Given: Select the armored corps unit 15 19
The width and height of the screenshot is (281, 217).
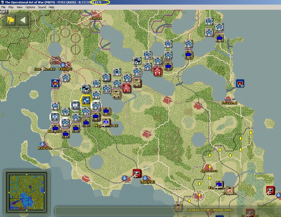Looking at the screenshot, I should click(86, 88).
